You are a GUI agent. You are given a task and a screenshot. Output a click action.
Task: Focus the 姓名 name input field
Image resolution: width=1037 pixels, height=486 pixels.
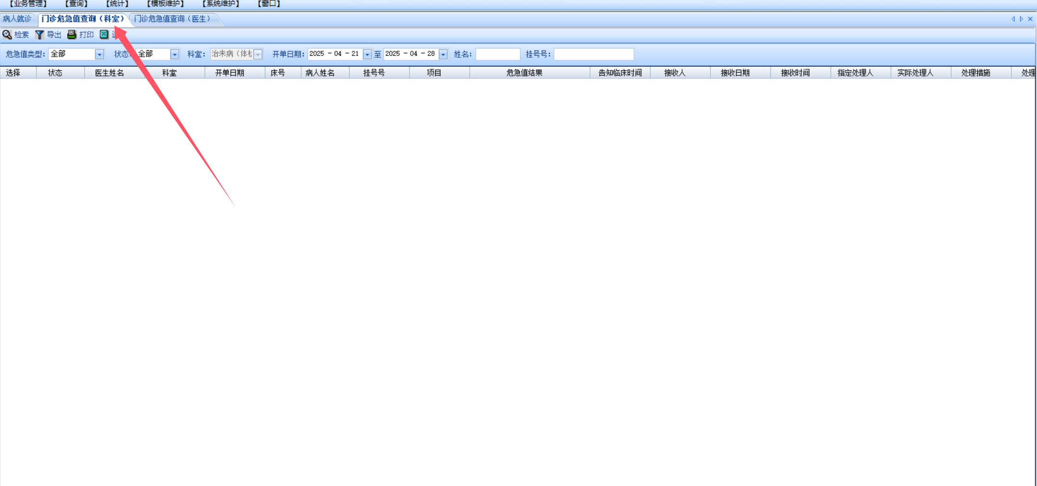pyautogui.click(x=498, y=54)
